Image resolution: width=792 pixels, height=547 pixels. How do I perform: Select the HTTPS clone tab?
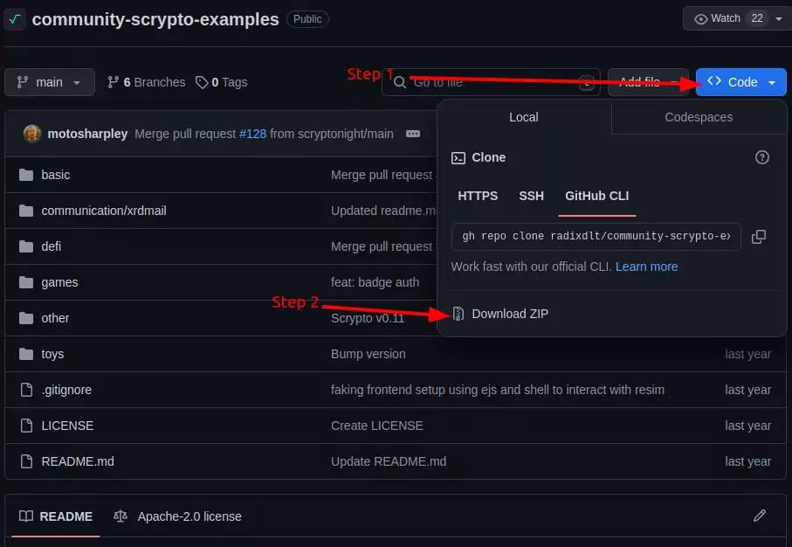pyautogui.click(x=478, y=196)
